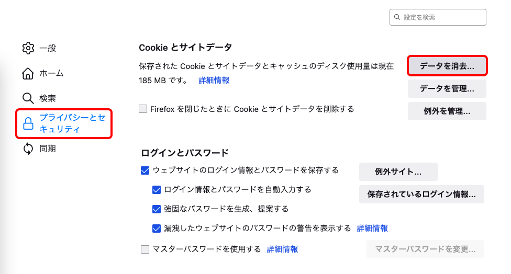
Task: Click 保存されているログイン情報… button
Action: point(421,195)
